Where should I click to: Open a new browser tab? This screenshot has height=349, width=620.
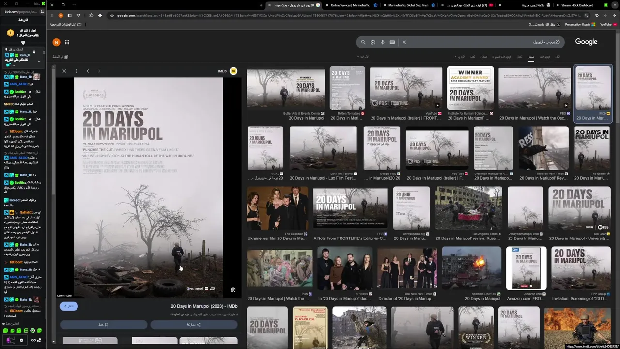[x=261, y=5]
